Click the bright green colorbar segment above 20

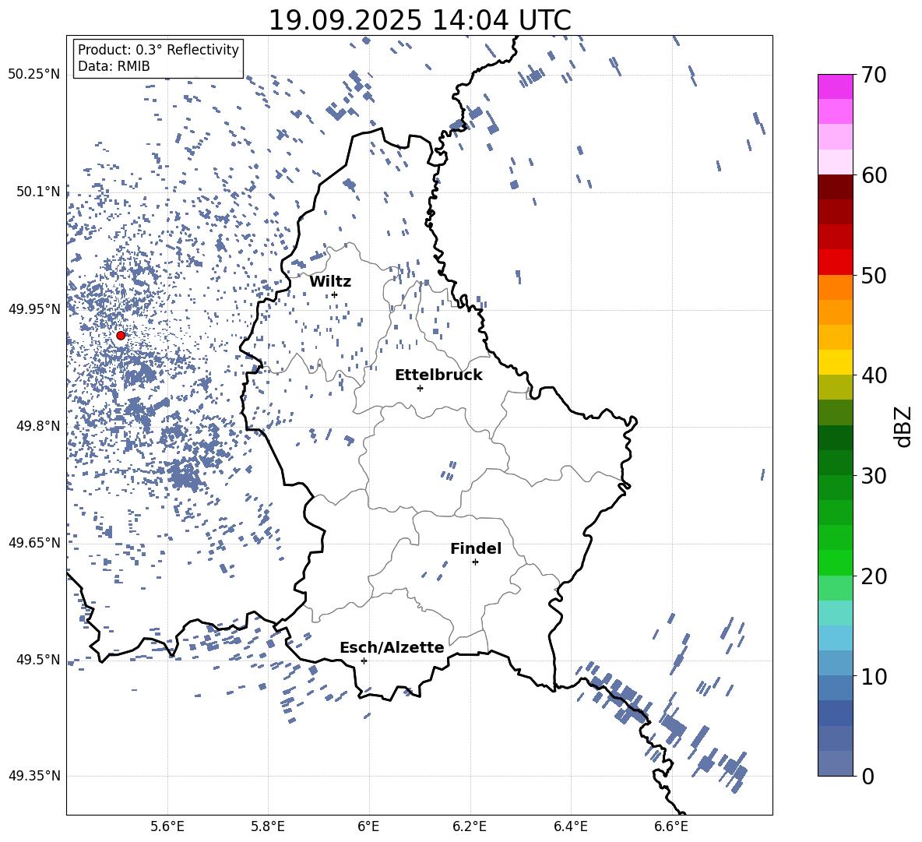835,562
